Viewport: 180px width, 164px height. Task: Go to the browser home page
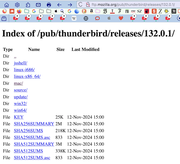(x=6, y=5)
